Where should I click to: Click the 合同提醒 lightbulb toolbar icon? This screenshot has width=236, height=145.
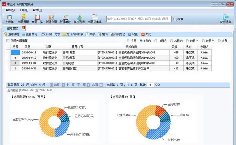click(x=23, y=19)
